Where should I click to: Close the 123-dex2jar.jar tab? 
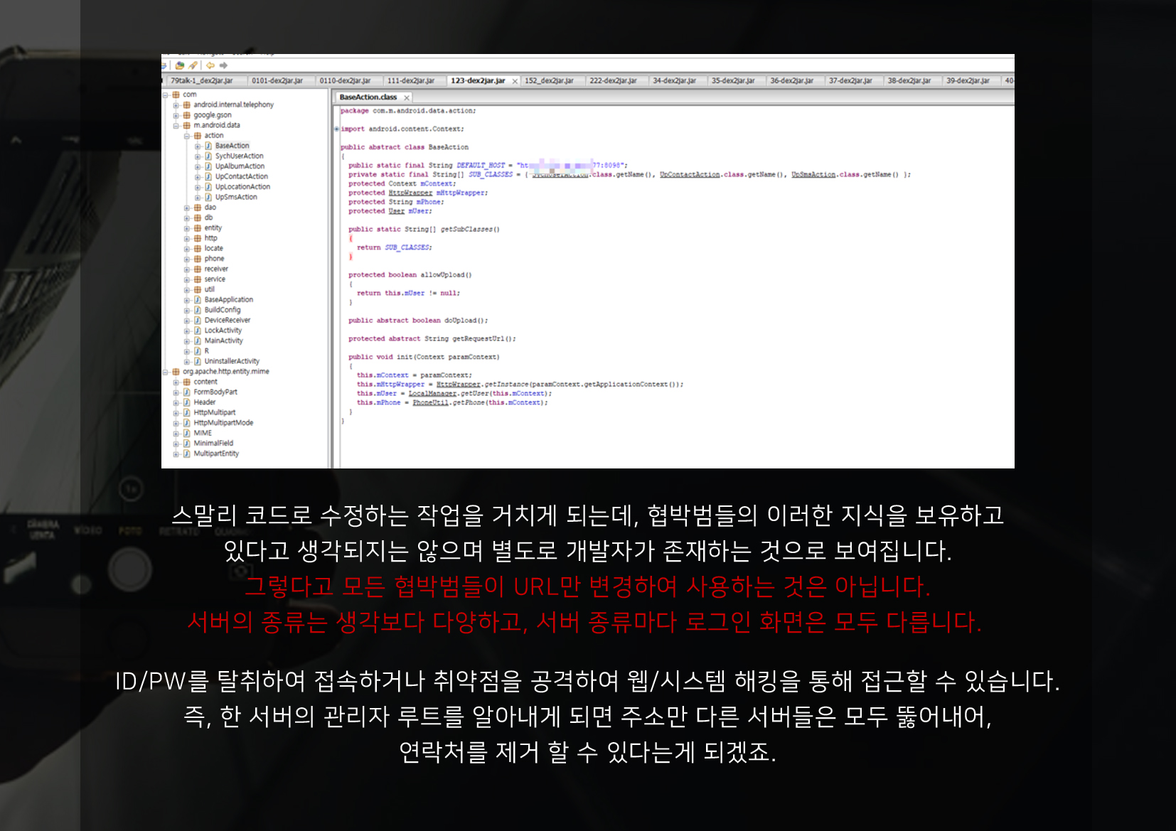coord(515,81)
